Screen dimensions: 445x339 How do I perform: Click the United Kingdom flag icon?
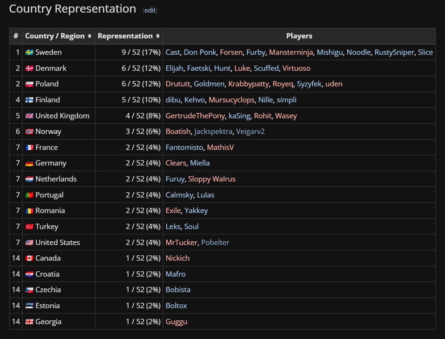pyautogui.click(x=29, y=116)
